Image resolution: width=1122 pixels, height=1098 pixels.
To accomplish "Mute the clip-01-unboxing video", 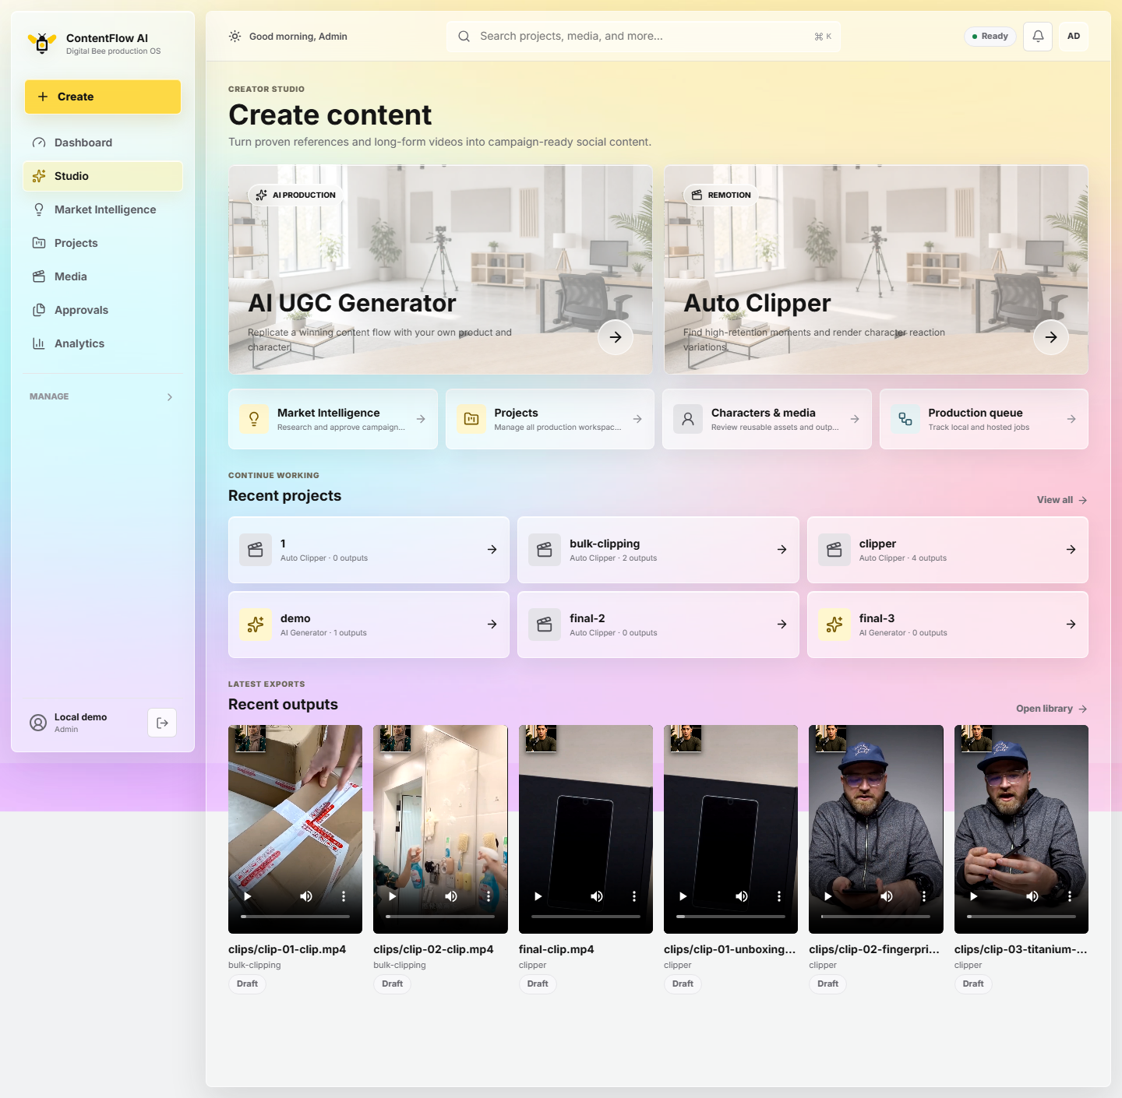I will (742, 896).
